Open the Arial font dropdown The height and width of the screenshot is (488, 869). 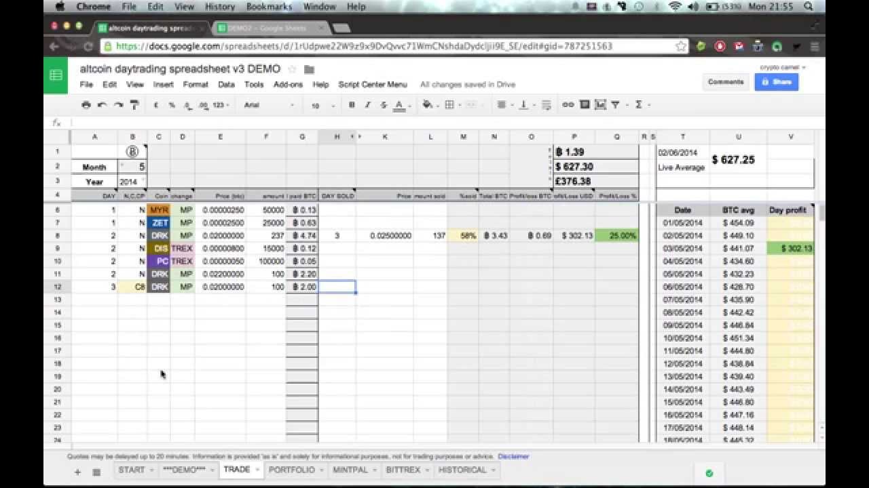point(269,105)
